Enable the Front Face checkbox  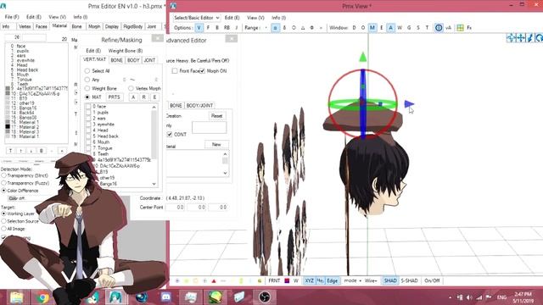coord(175,71)
